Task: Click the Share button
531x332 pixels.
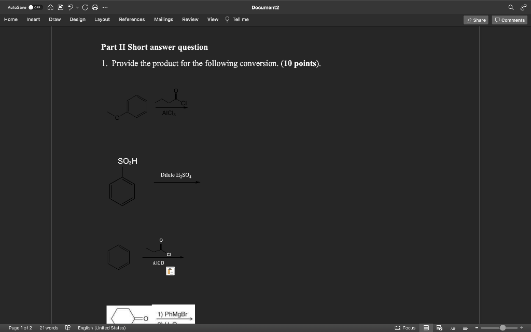Action: click(x=476, y=20)
